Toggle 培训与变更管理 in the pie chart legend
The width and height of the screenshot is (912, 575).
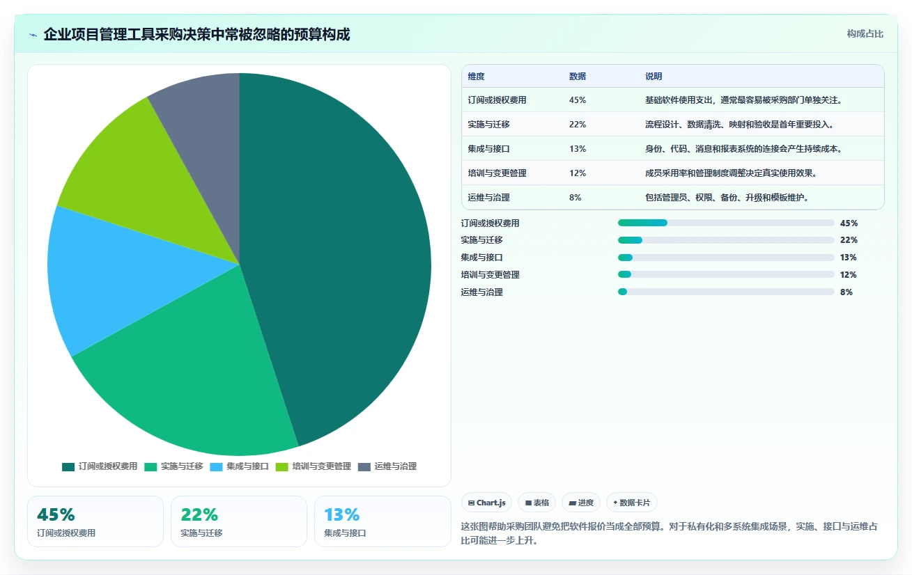(x=313, y=466)
